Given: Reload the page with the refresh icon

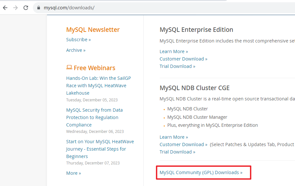Looking at the screenshot, I should (x=25, y=8).
